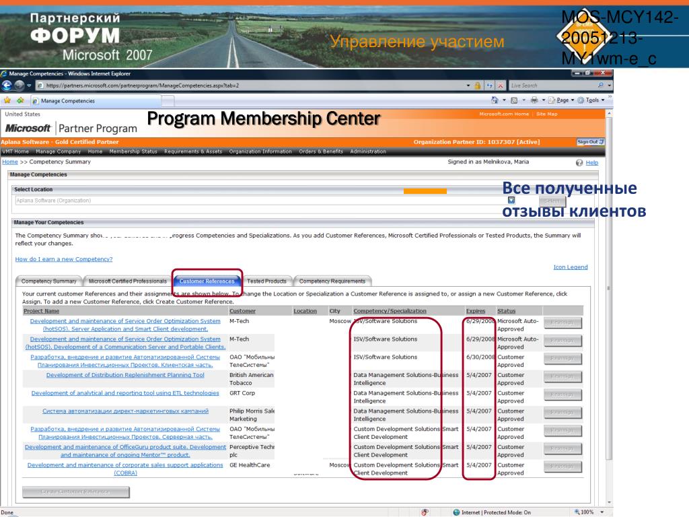Sort by Expires column header
689x517 pixels.
tap(476, 311)
